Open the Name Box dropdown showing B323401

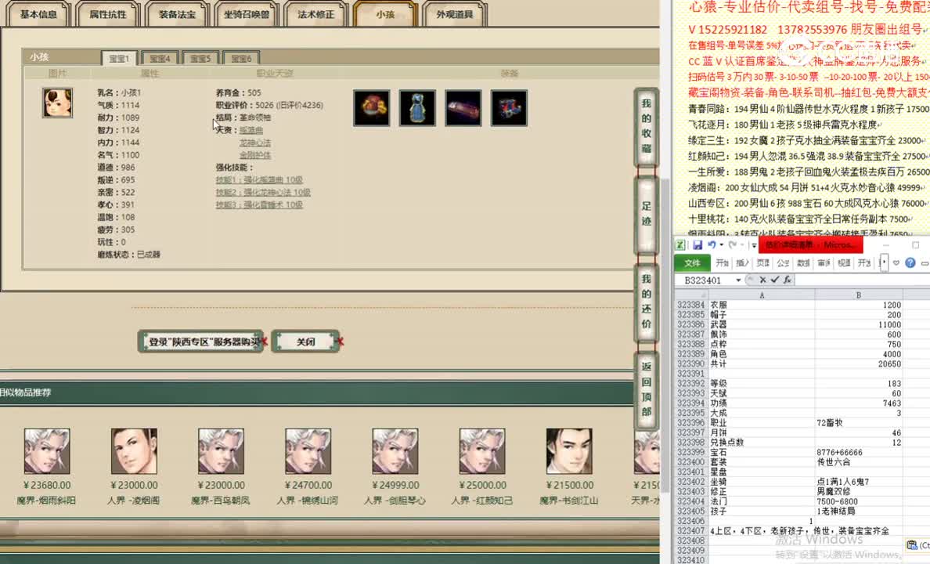point(737,280)
